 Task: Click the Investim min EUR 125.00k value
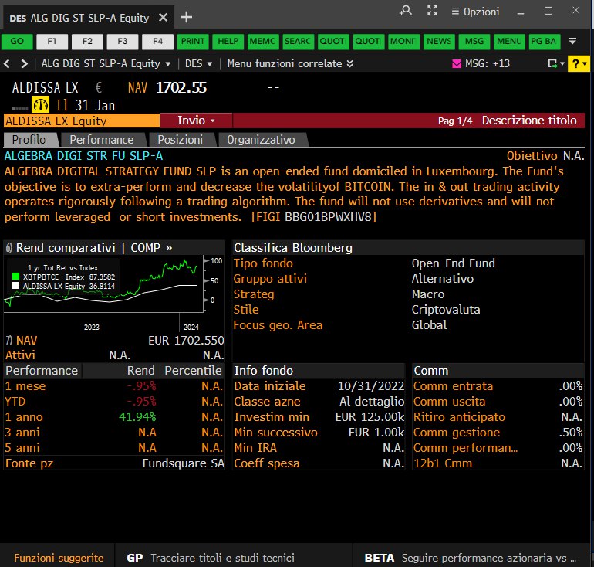pyautogui.click(x=370, y=417)
